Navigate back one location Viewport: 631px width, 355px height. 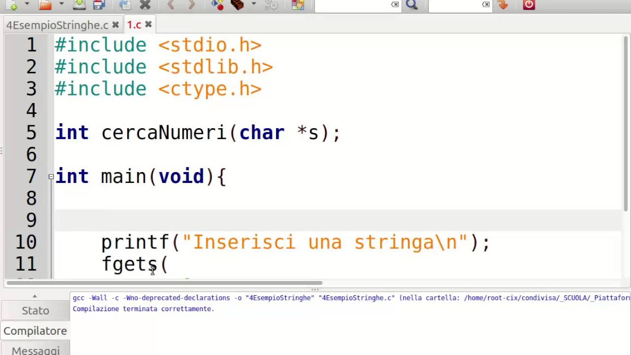(x=171, y=4)
